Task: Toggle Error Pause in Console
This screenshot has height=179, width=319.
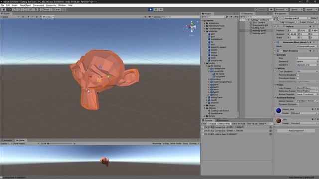Action: [x=252, y=124]
